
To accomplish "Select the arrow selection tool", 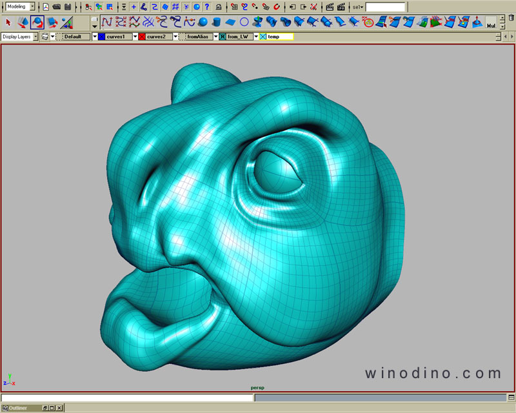I will [8, 23].
